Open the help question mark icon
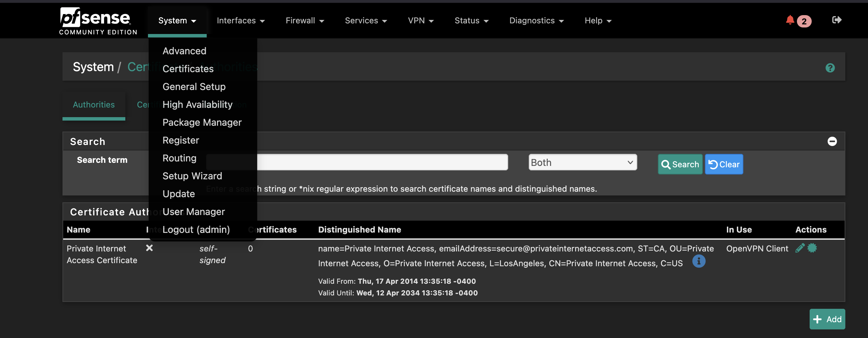868x338 pixels. [x=830, y=68]
